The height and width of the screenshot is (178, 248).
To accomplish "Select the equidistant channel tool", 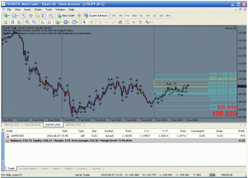I will pyautogui.click(x=120, y=22).
